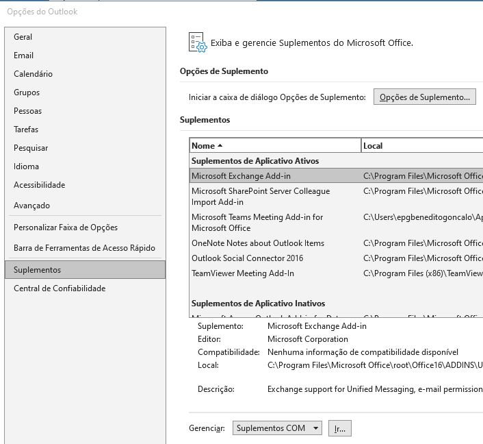The width and height of the screenshot is (483, 444).
Task: Open the Geral options category
Action: tap(85, 37)
